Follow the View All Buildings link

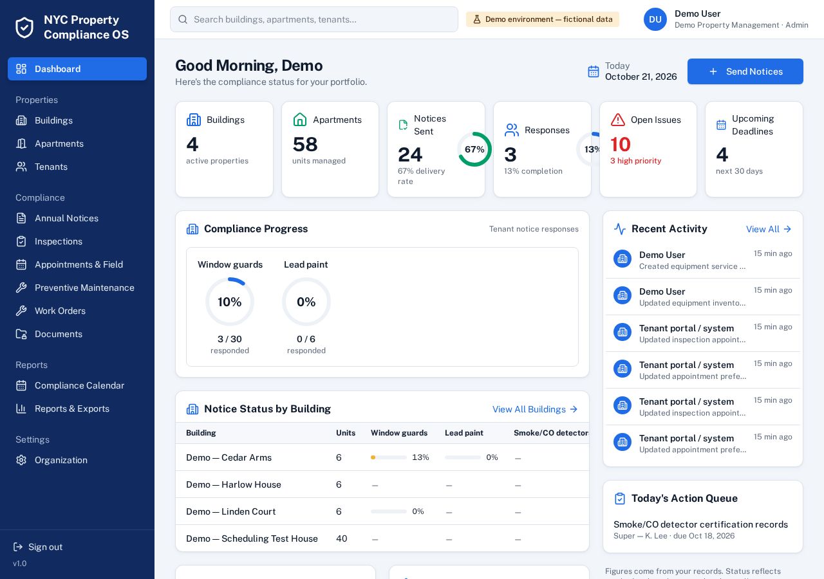[x=535, y=409]
